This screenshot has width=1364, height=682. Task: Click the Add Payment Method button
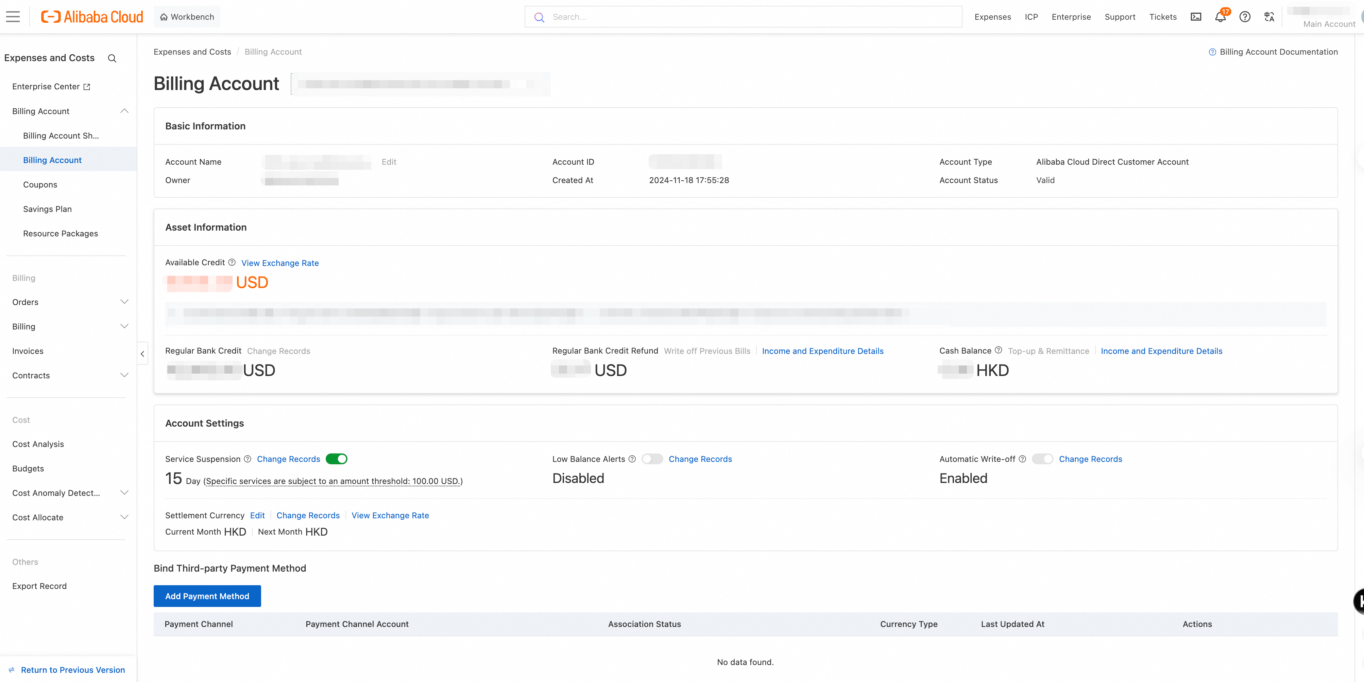pyautogui.click(x=207, y=596)
